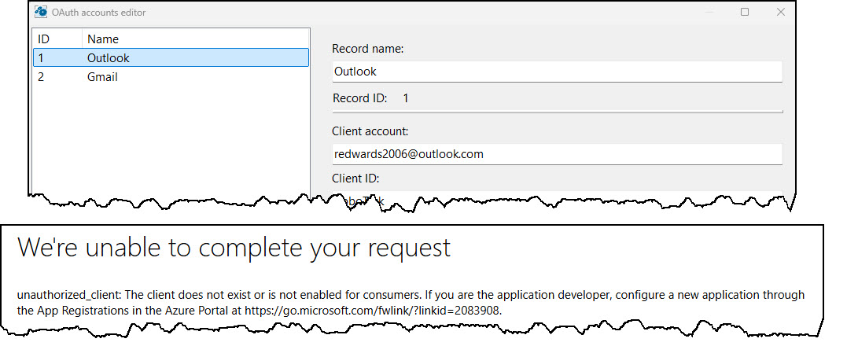Click the unauthorized_client error message text
Screen dimensions: 858x346
click(411, 303)
